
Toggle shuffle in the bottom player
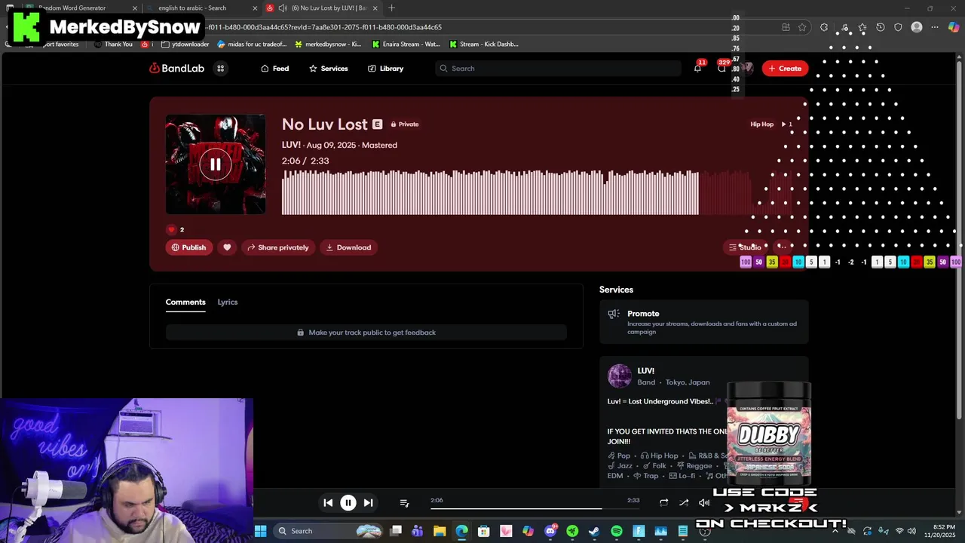(684, 502)
